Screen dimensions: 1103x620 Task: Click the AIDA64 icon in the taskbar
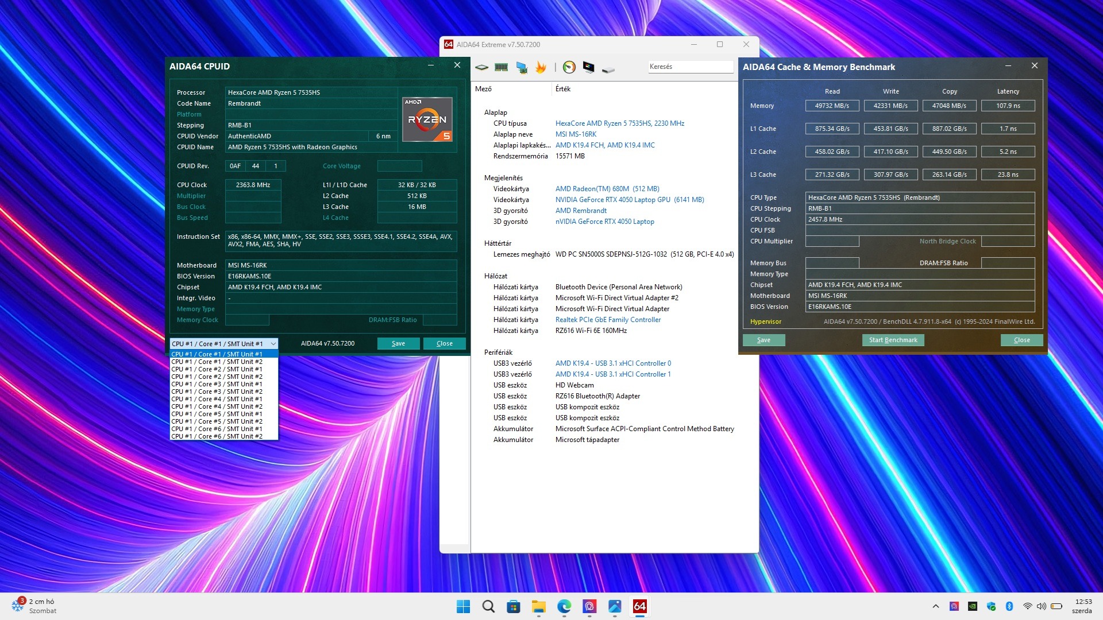pos(639,606)
